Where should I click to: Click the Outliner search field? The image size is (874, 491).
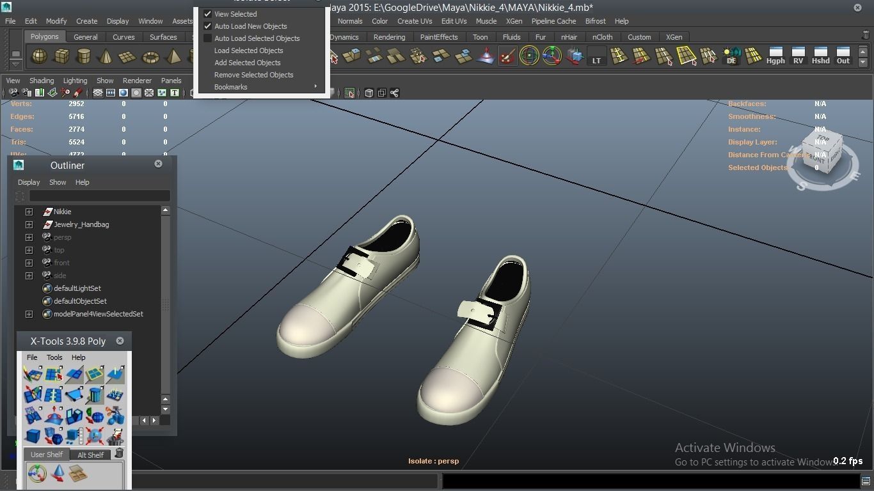click(x=99, y=196)
